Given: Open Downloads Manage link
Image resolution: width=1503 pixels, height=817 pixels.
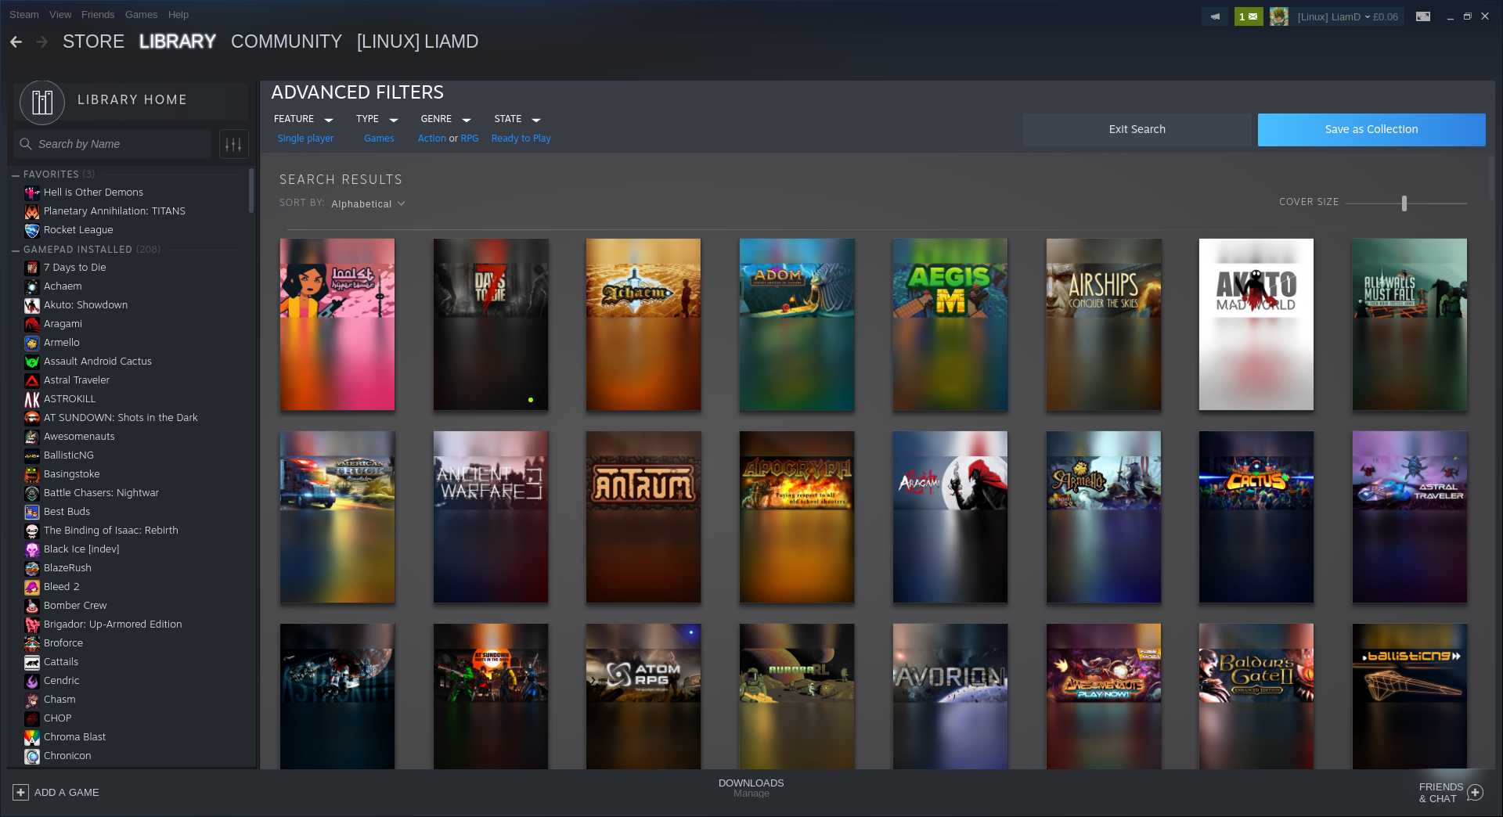Looking at the screenshot, I should click(x=751, y=794).
